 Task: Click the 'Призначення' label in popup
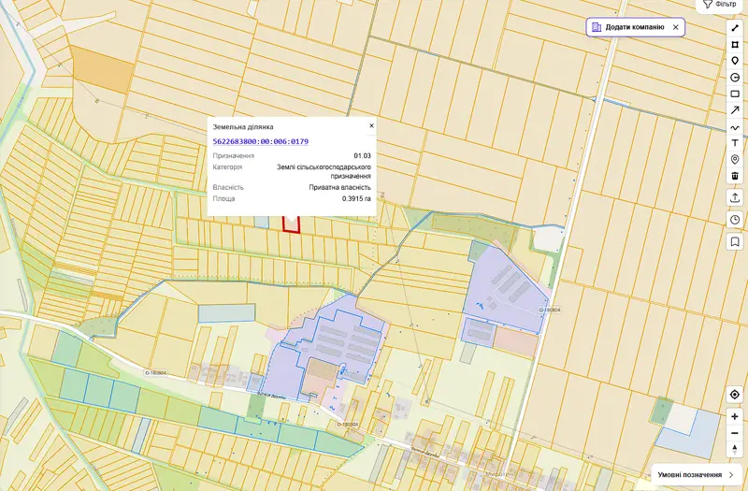233,156
